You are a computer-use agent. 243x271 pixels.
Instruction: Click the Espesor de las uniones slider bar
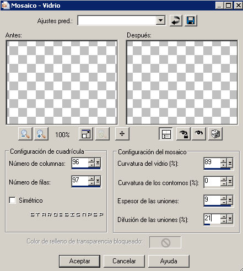(218, 205)
